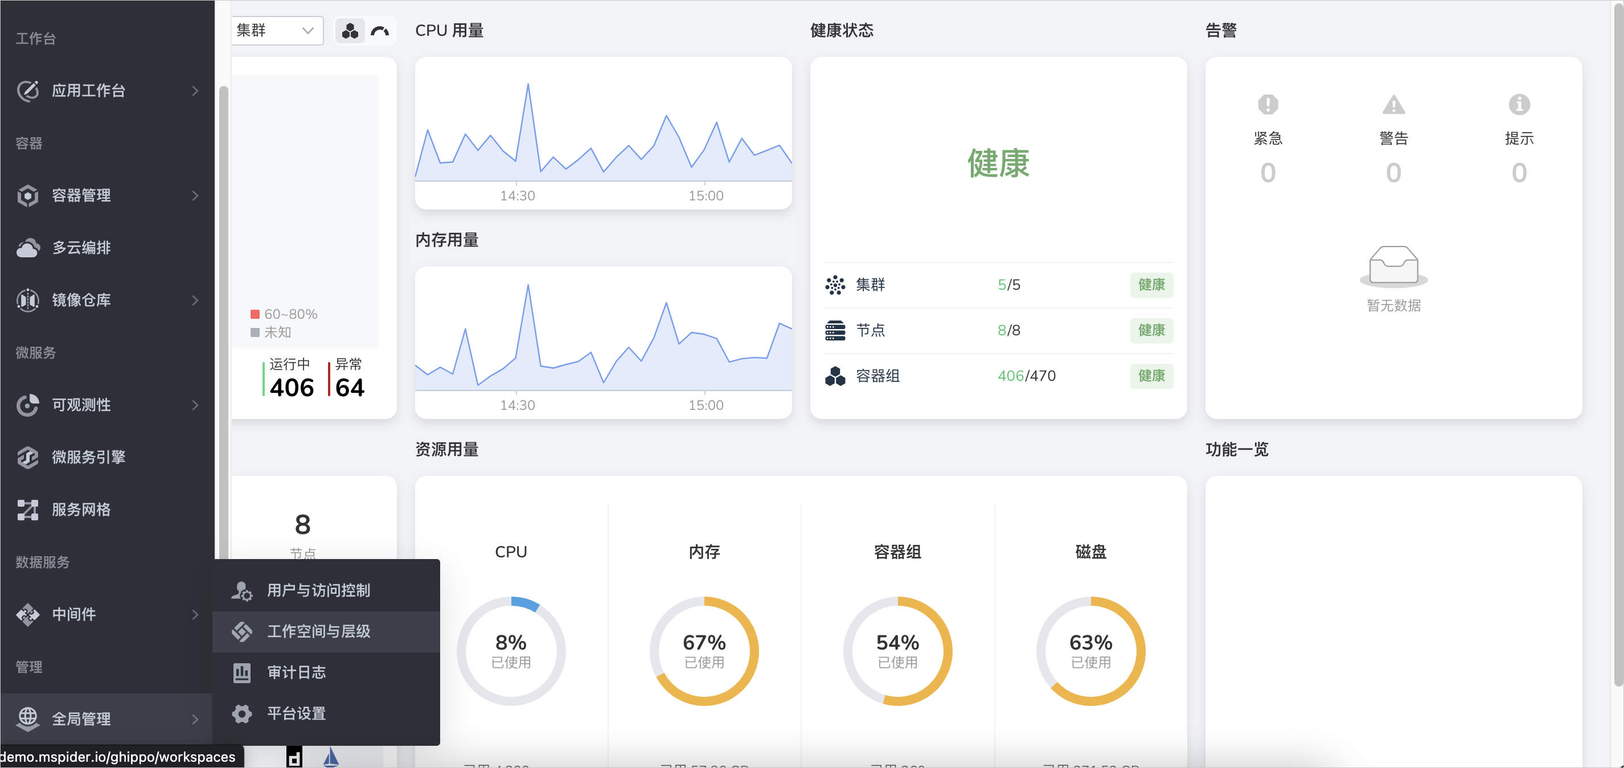The image size is (1624, 768).
Task: Expand the 全局管理 submenu chevron
Action: 195,719
